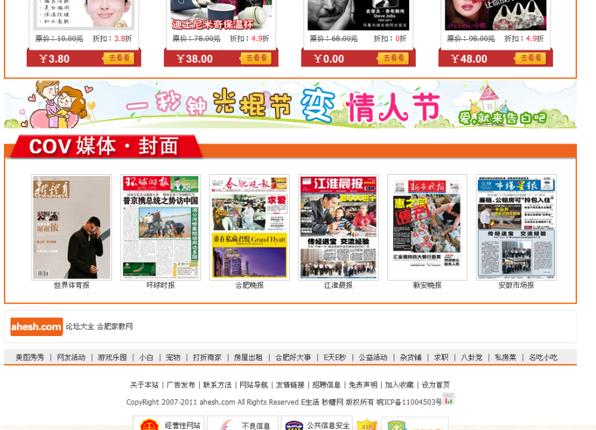Image resolution: width=596 pixels, height=430 pixels.
Task: Go to 网友活动 section
Action: click(71, 358)
